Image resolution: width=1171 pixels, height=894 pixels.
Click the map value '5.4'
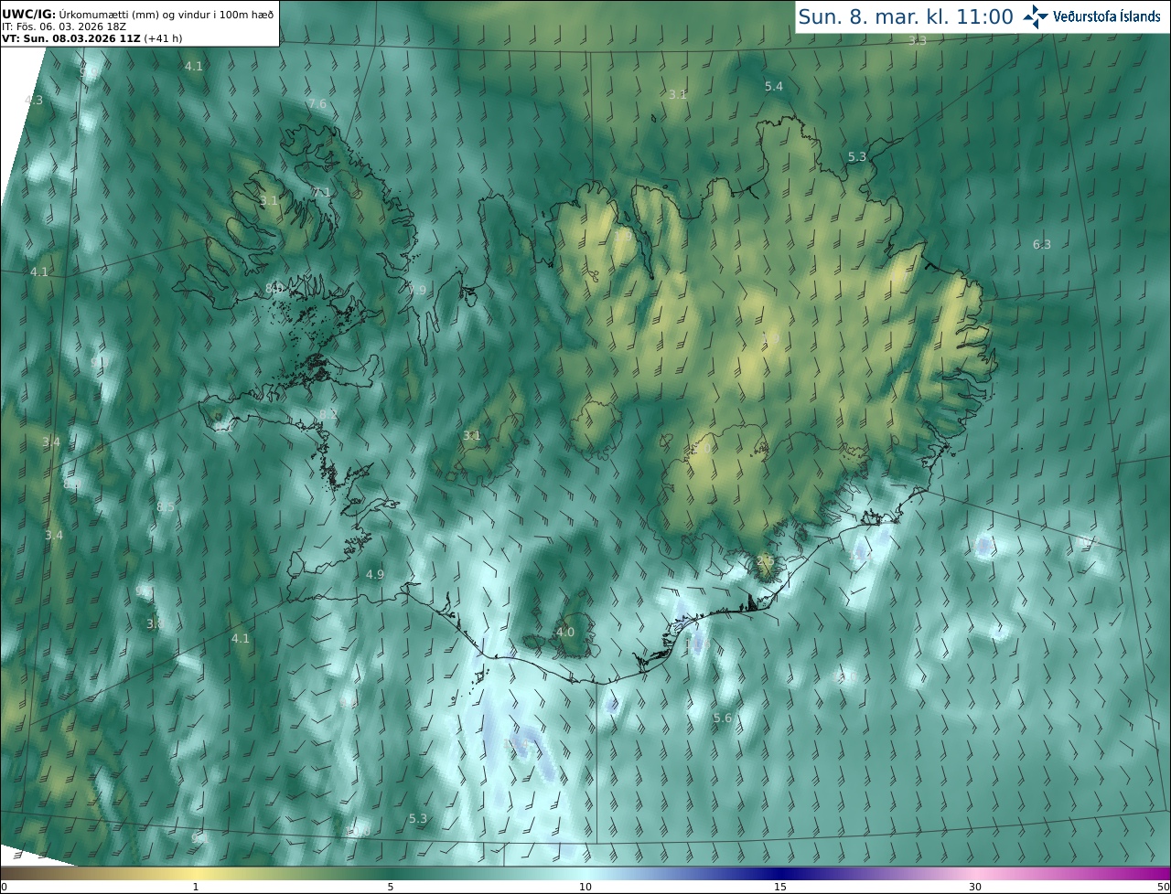774,86
